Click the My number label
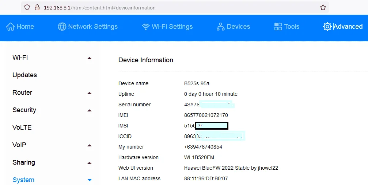The width and height of the screenshot is (368, 185). 131,147
